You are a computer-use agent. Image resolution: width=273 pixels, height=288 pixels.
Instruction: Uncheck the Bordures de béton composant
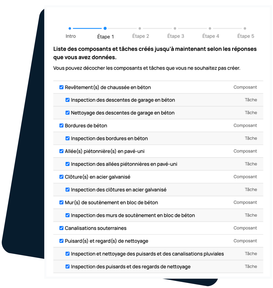click(61, 125)
